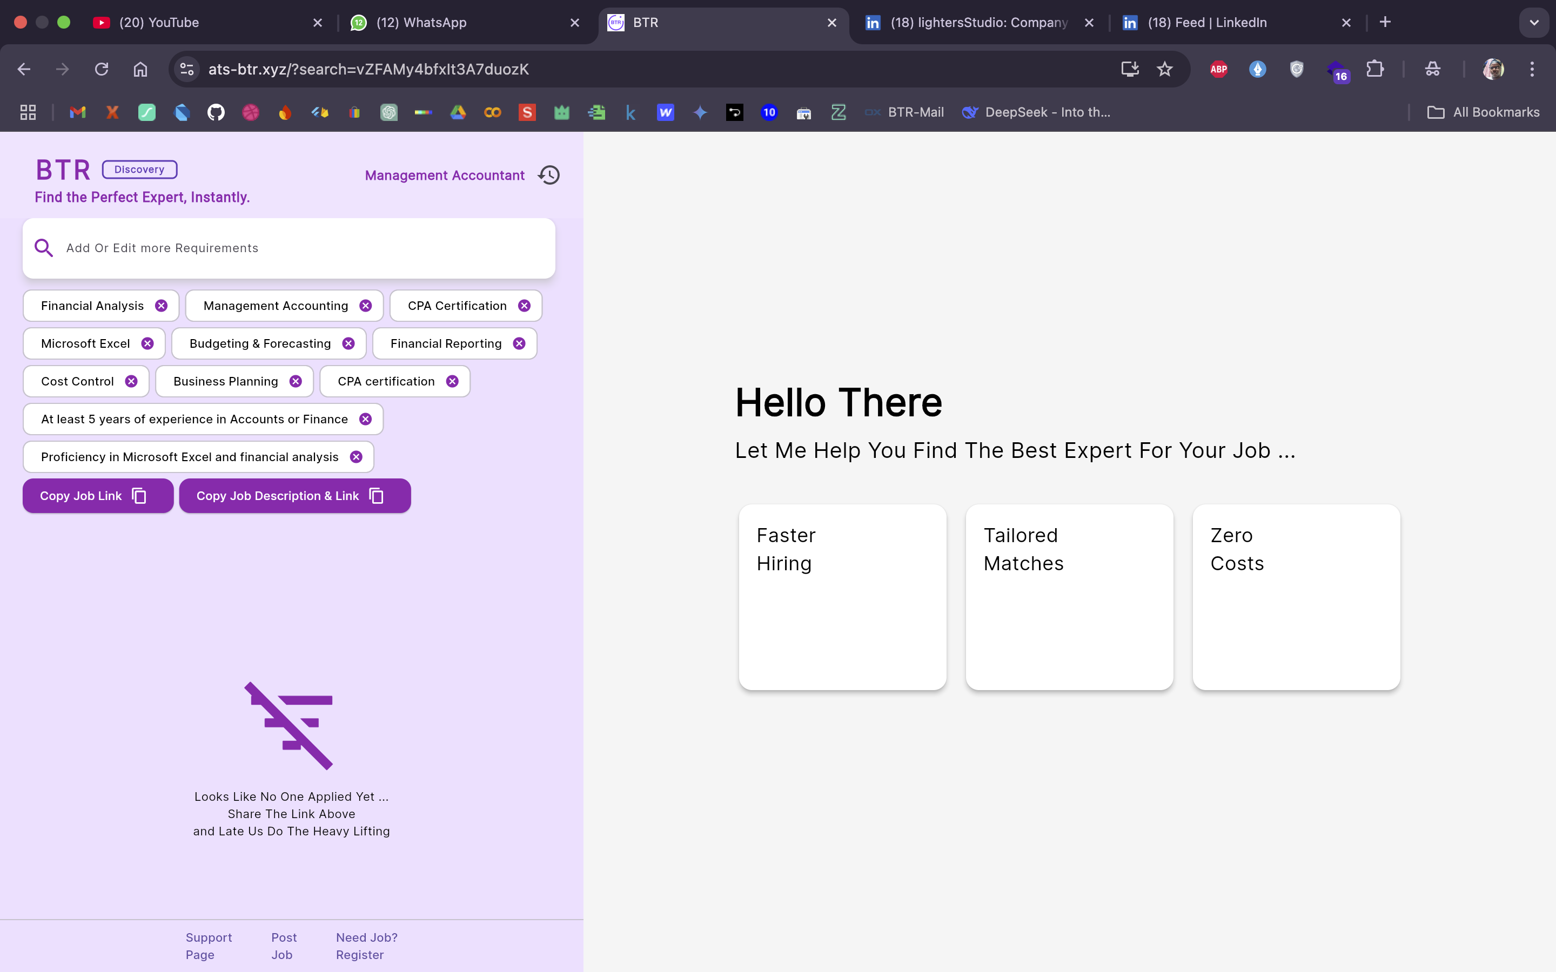Switch to the WhatsApp browser tab
The height and width of the screenshot is (972, 1556).
450,23
